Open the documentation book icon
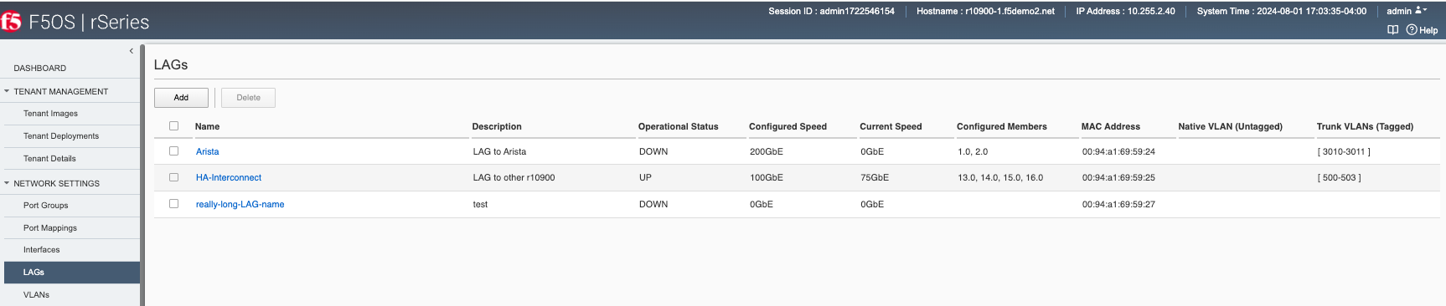 pos(1392,30)
